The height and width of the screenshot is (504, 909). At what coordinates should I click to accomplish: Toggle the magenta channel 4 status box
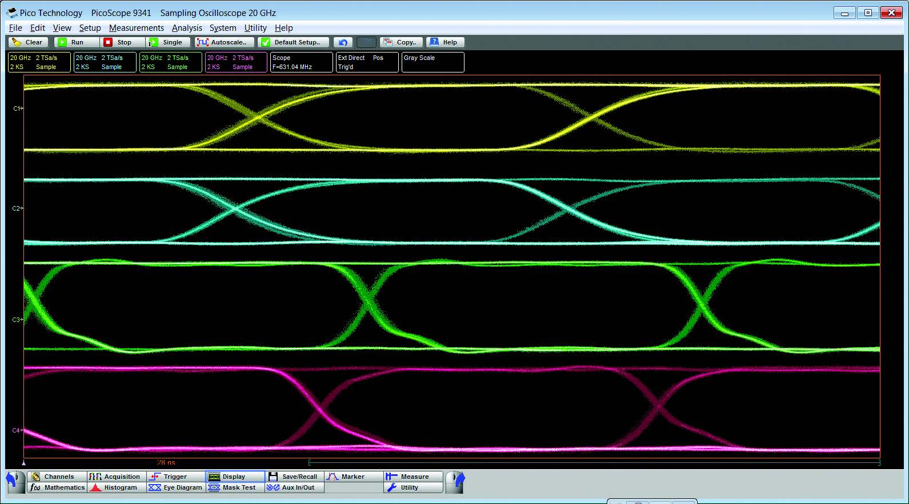[236, 62]
